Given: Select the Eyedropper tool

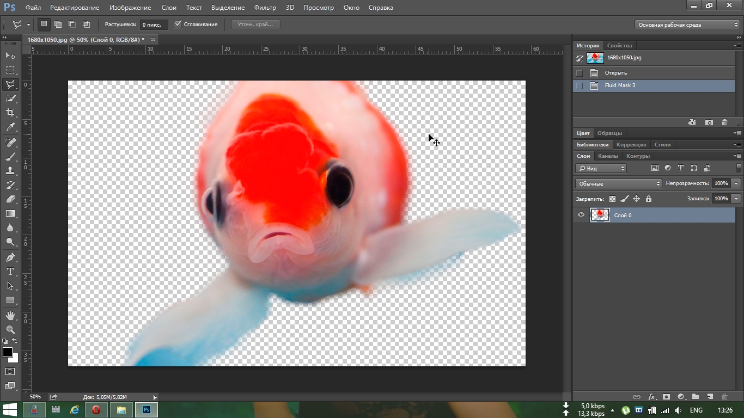Looking at the screenshot, I should tap(10, 127).
